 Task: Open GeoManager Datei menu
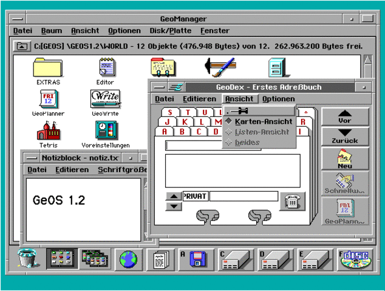(22, 31)
